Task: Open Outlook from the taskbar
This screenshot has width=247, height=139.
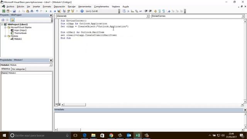Action: pyautogui.click(x=129, y=136)
